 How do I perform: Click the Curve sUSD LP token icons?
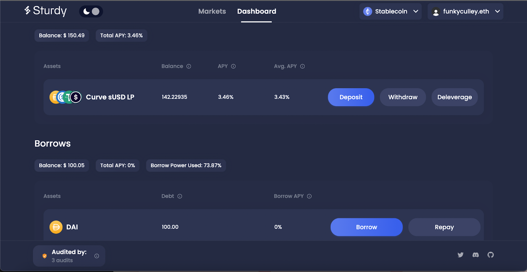coord(66,97)
